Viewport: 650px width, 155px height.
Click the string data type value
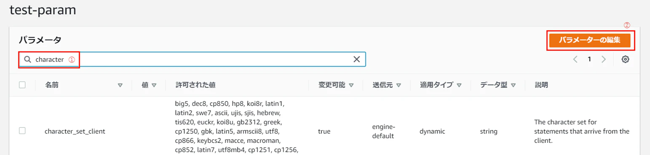pos(489,131)
